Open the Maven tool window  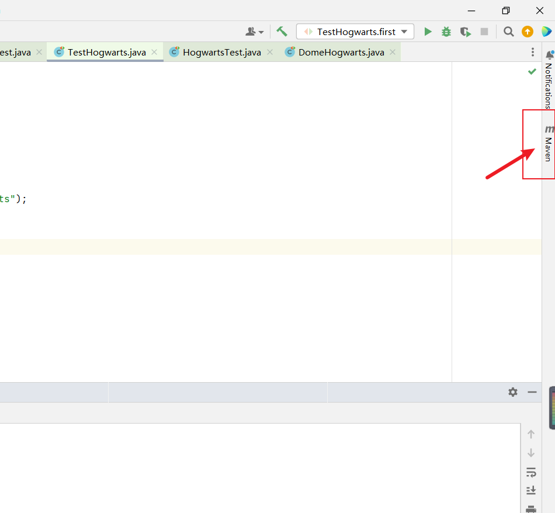(x=548, y=144)
